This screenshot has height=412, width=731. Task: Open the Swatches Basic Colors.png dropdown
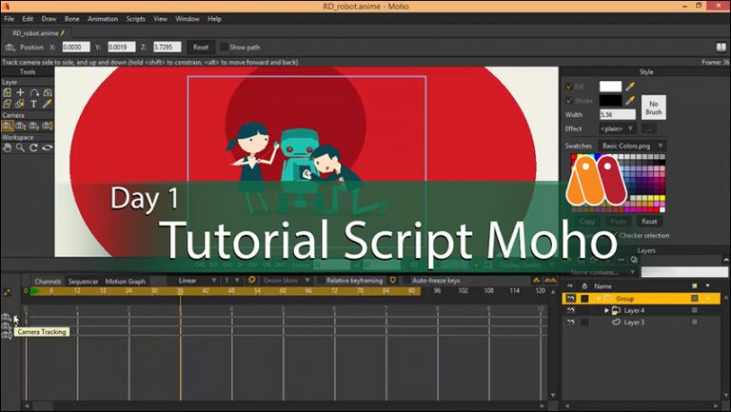pos(632,146)
